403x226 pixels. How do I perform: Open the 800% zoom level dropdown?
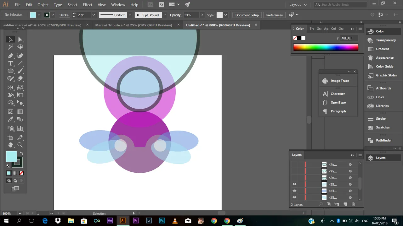click(x=20, y=213)
